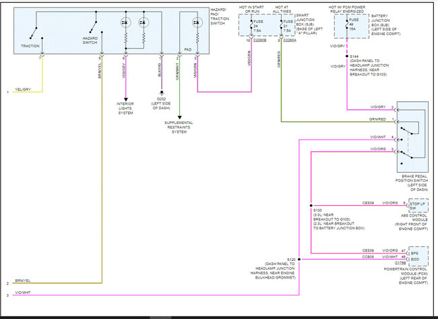Click the LED symbol above PAD

pyautogui.click(x=197, y=22)
